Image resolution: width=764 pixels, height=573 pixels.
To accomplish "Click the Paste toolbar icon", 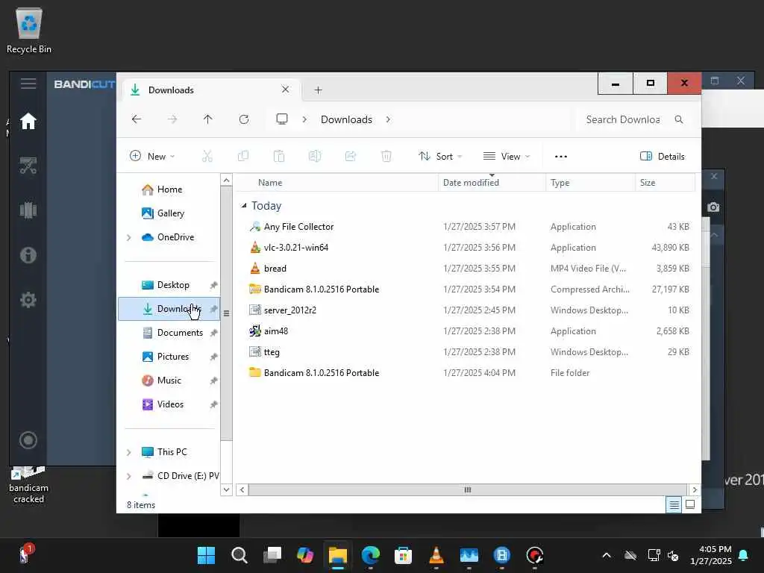I will click(279, 156).
